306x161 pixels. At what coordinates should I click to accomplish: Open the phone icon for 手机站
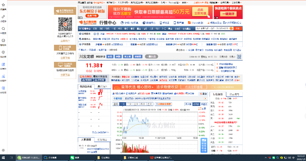161,23
